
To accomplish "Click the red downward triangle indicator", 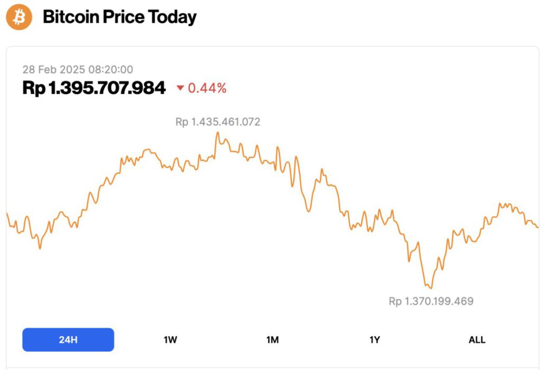I will pyautogui.click(x=180, y=88).
